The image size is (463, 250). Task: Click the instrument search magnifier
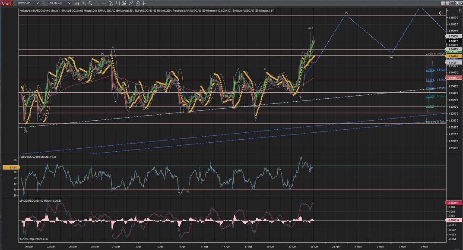coord(43,3)
